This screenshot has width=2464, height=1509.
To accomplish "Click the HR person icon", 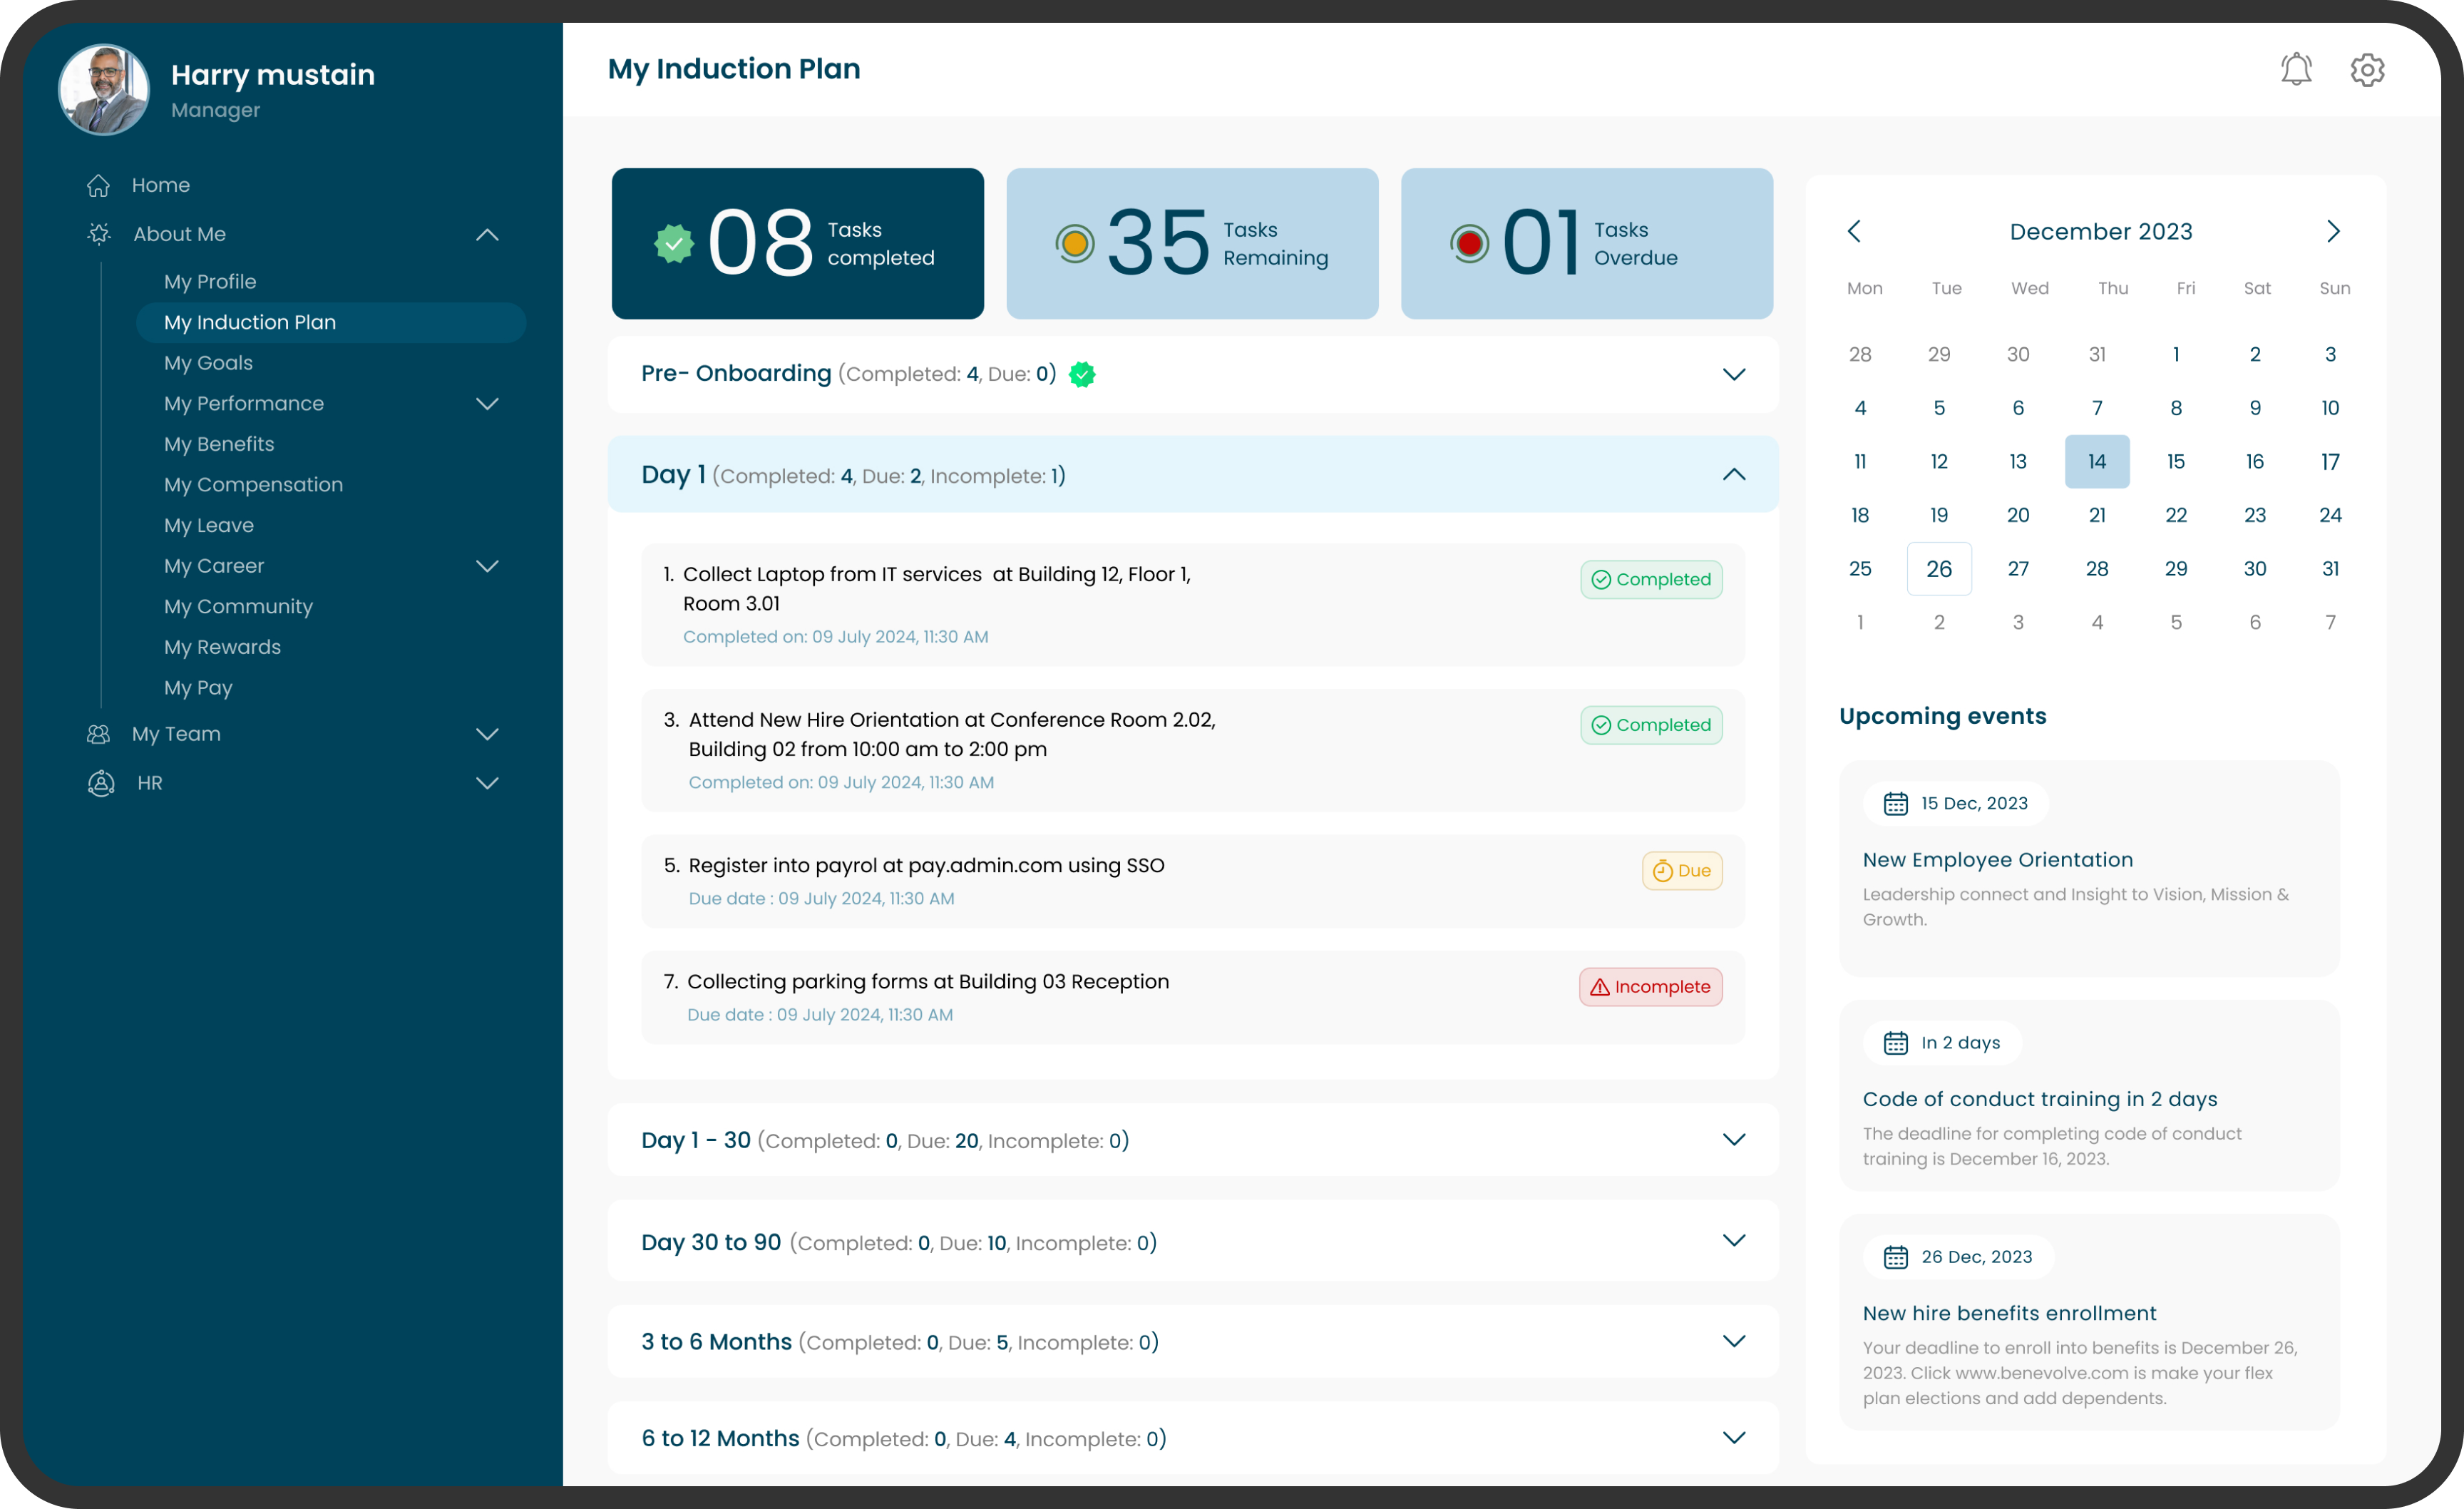I will tap(101, 783).
